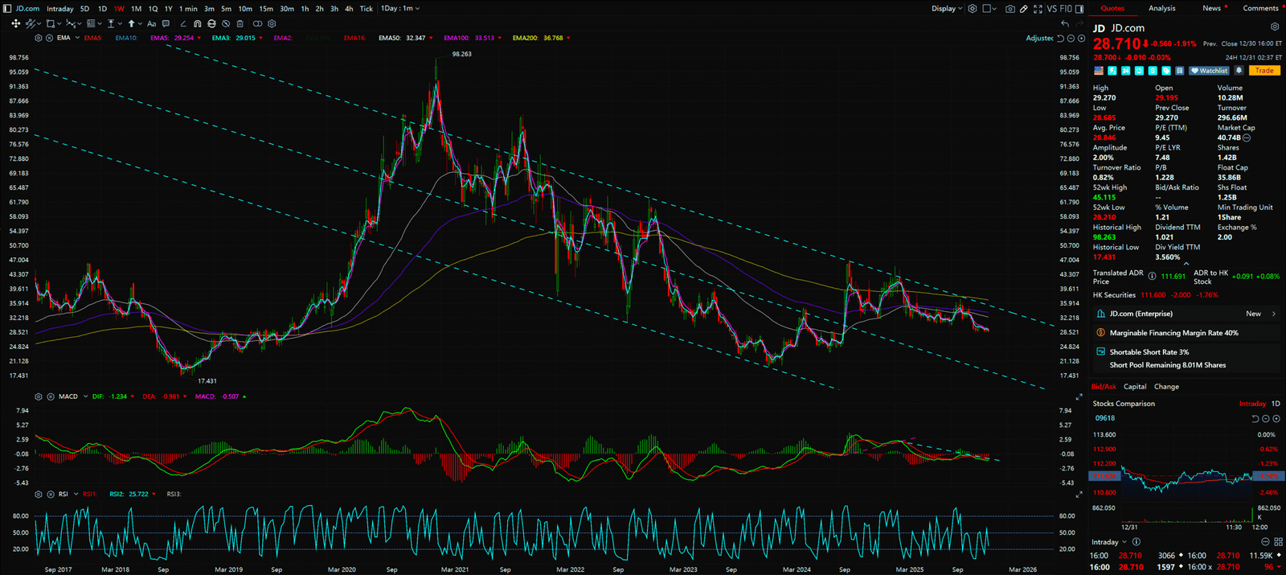Select the 1M timeframe

click(136, 9)
